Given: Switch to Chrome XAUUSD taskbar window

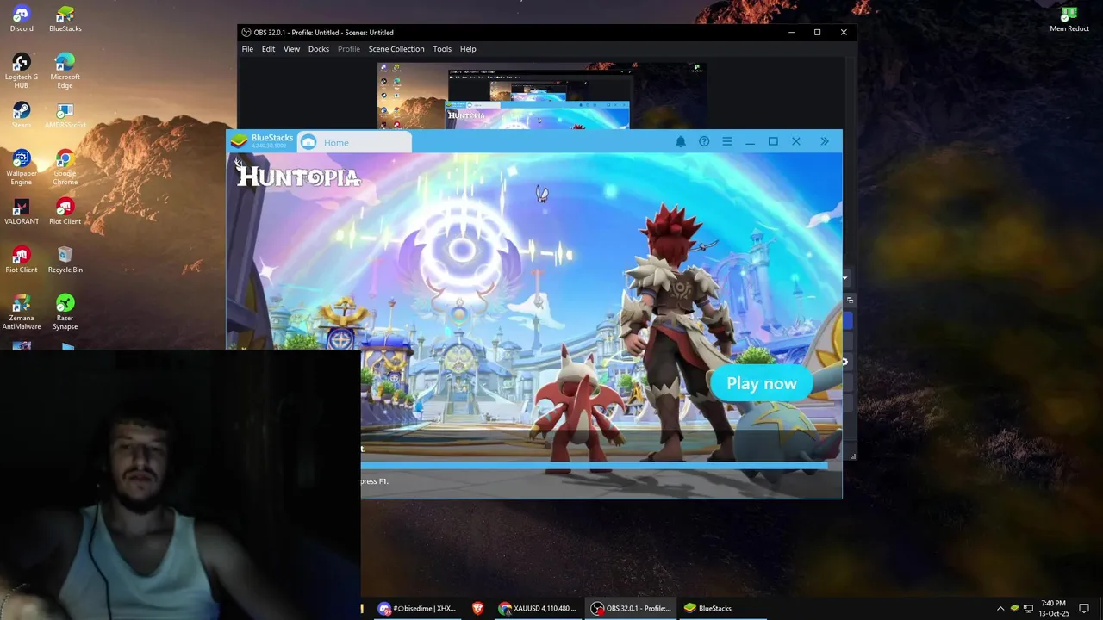Looking at the screenshot, I should coord(538,608).
